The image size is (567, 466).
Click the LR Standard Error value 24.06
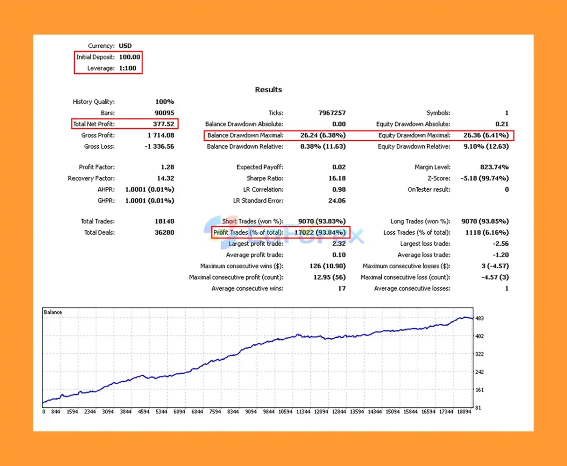coord(337,201)
